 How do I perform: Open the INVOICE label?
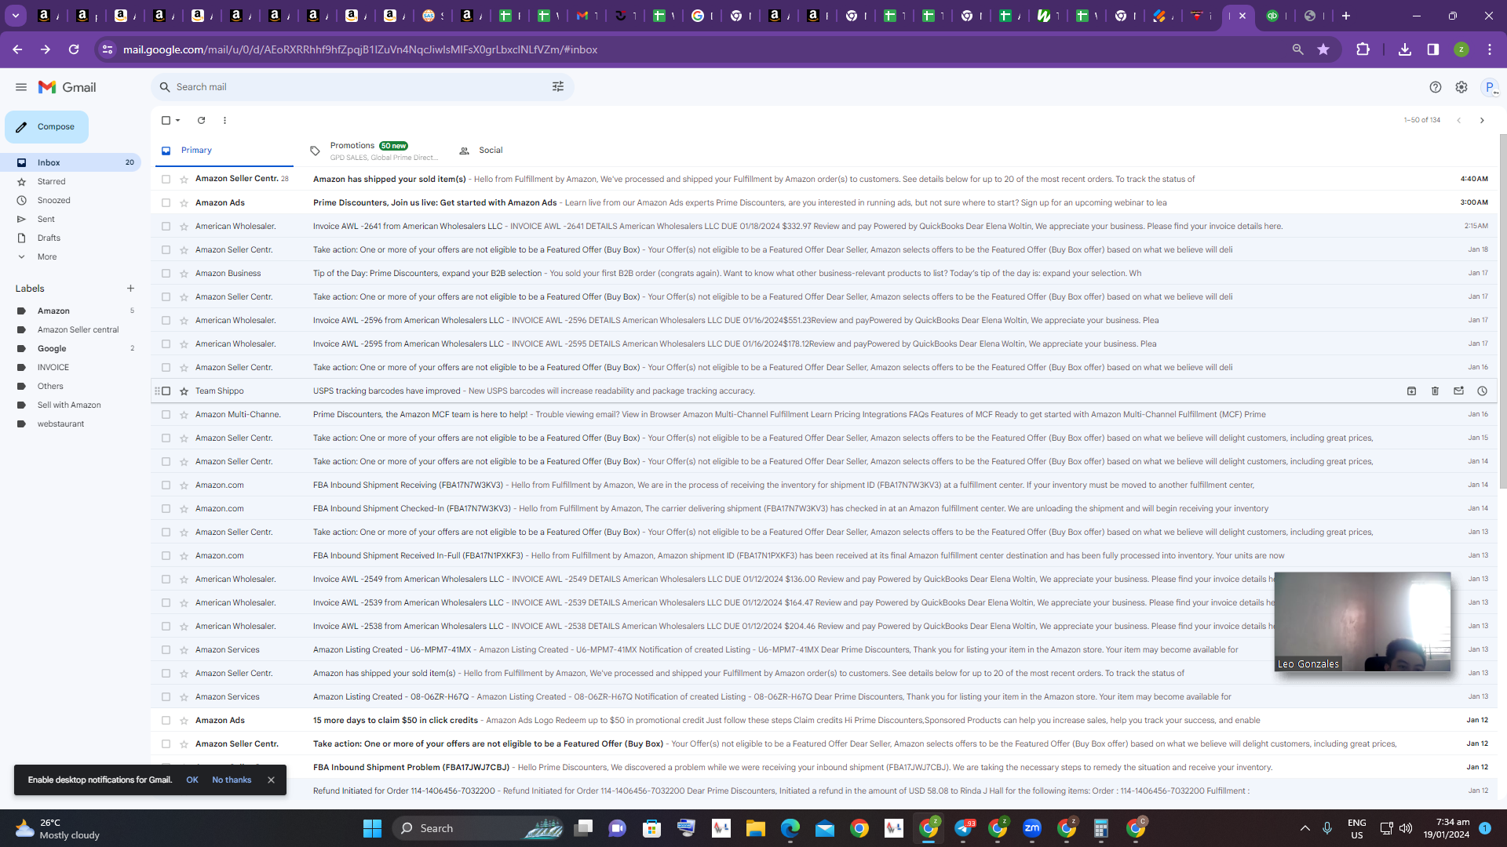pos(71,367)
